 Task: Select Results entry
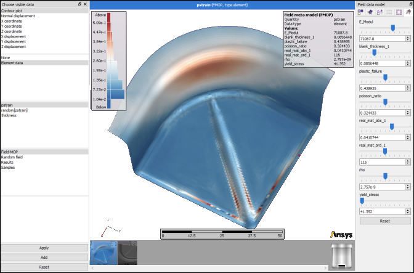(x=44, y=162)
